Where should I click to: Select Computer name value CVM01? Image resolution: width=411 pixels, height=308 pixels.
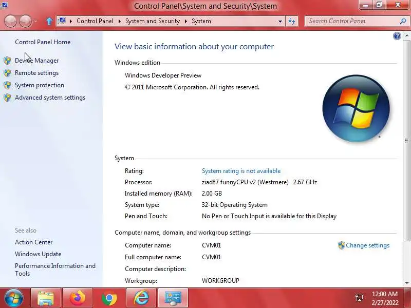(212, 245)
